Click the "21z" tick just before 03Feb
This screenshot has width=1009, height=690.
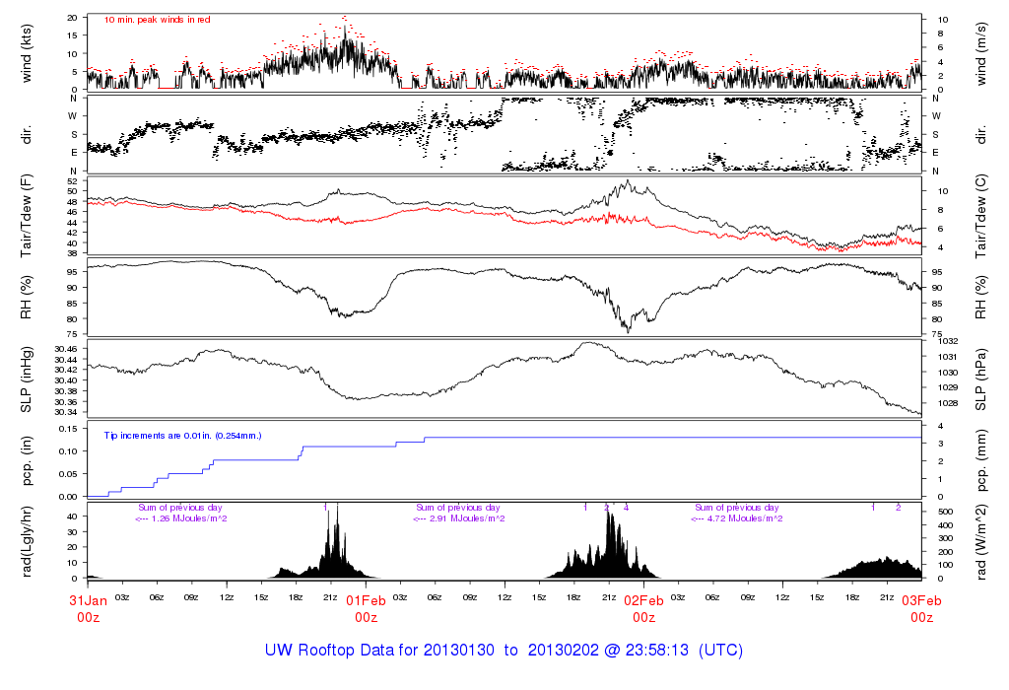coord(887,597)
